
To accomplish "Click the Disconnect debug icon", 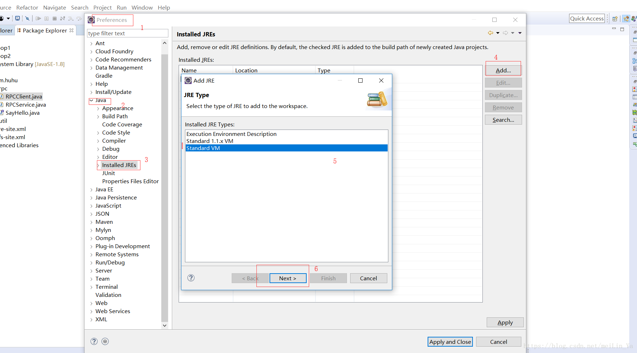I will (x=63, y=18).
